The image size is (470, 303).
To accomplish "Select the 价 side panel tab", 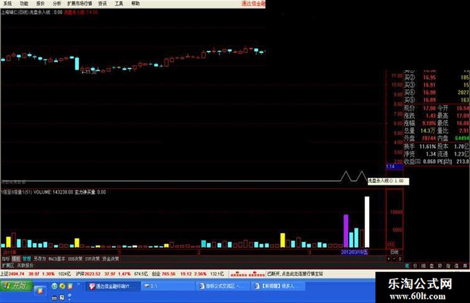I will click(415, 266).
